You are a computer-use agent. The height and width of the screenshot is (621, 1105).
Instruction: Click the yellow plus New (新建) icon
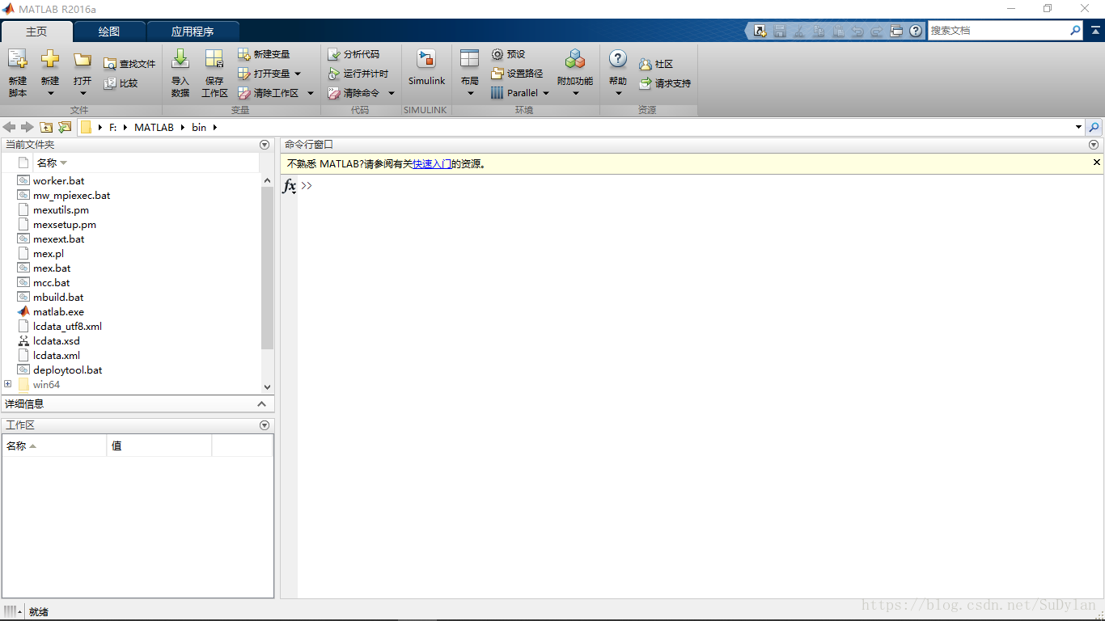[x=50, y=59]
